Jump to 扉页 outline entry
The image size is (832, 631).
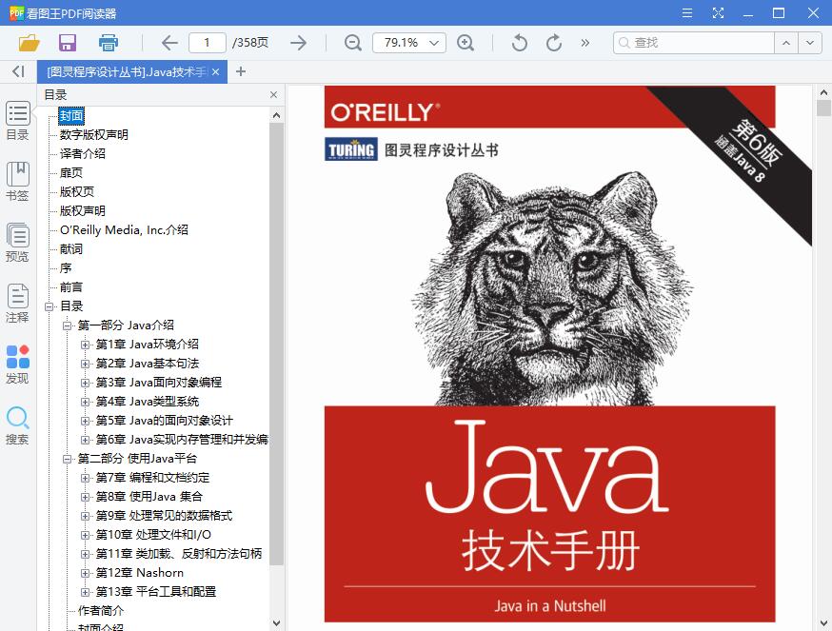tap(71, 172)
